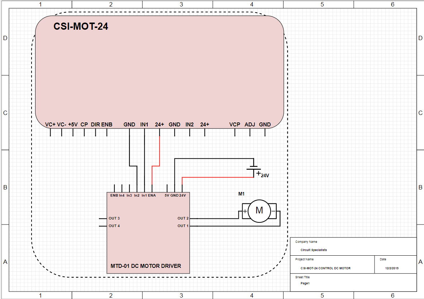Select the OUT 2 terminal label
Viewport: 424px width, 299px height.
tap(183, 218)
